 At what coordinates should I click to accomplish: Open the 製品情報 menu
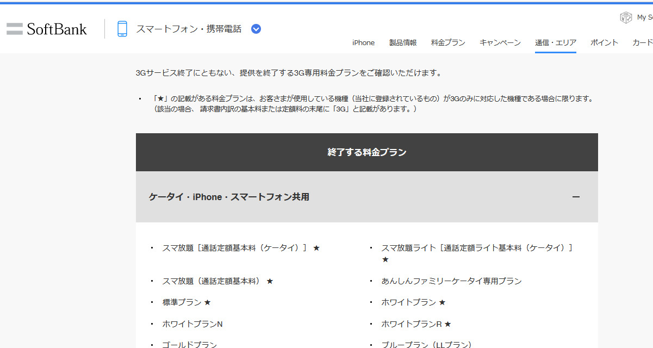click(x=402, y=42)
